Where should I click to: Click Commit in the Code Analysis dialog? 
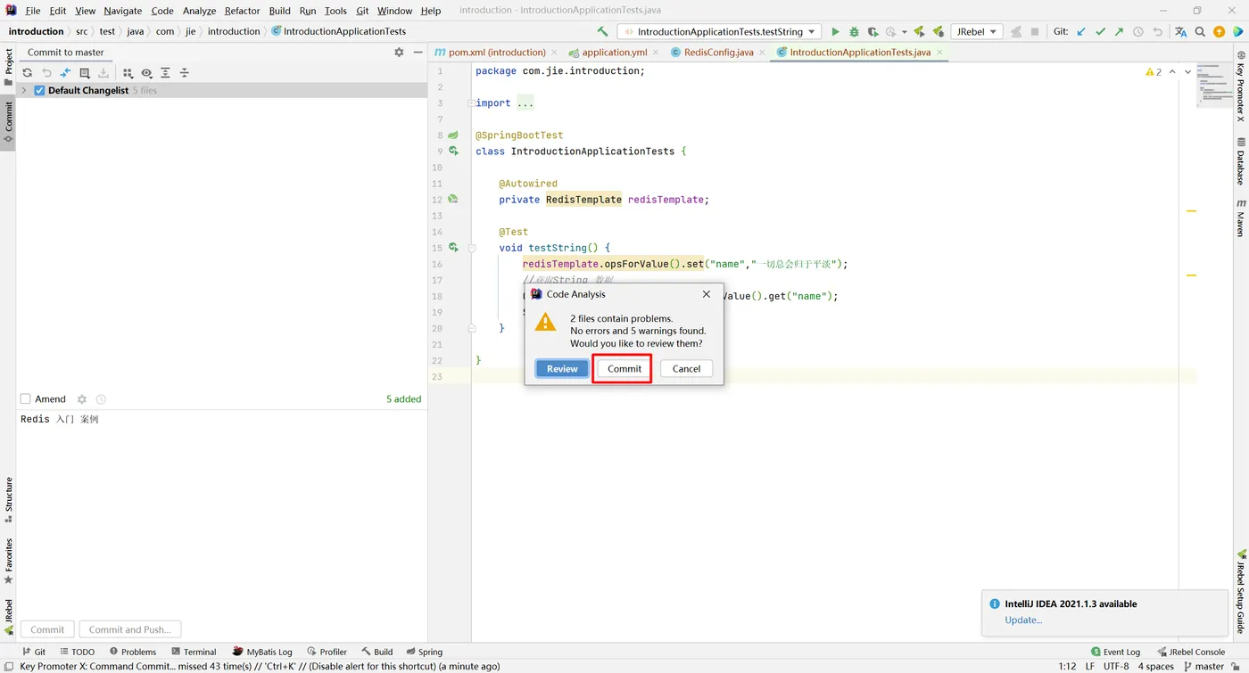[624, 368]
